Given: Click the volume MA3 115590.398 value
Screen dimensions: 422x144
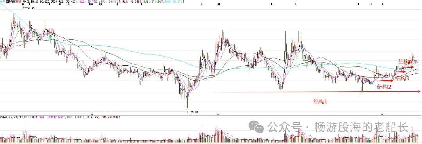Looking at the screenshot, I should click(x=106, y=117).
